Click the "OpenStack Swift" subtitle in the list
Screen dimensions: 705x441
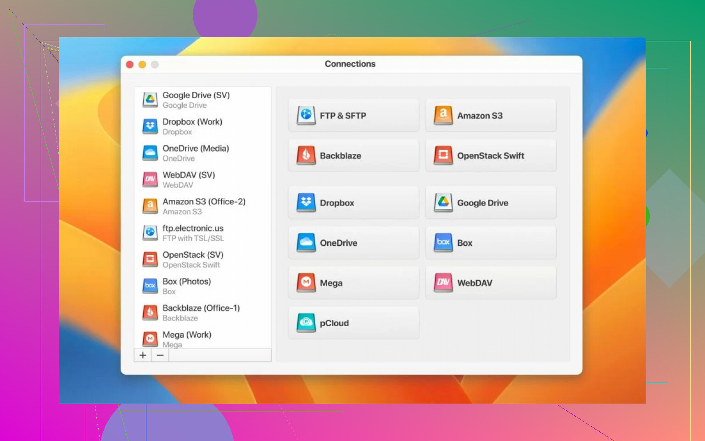(191, 265)
